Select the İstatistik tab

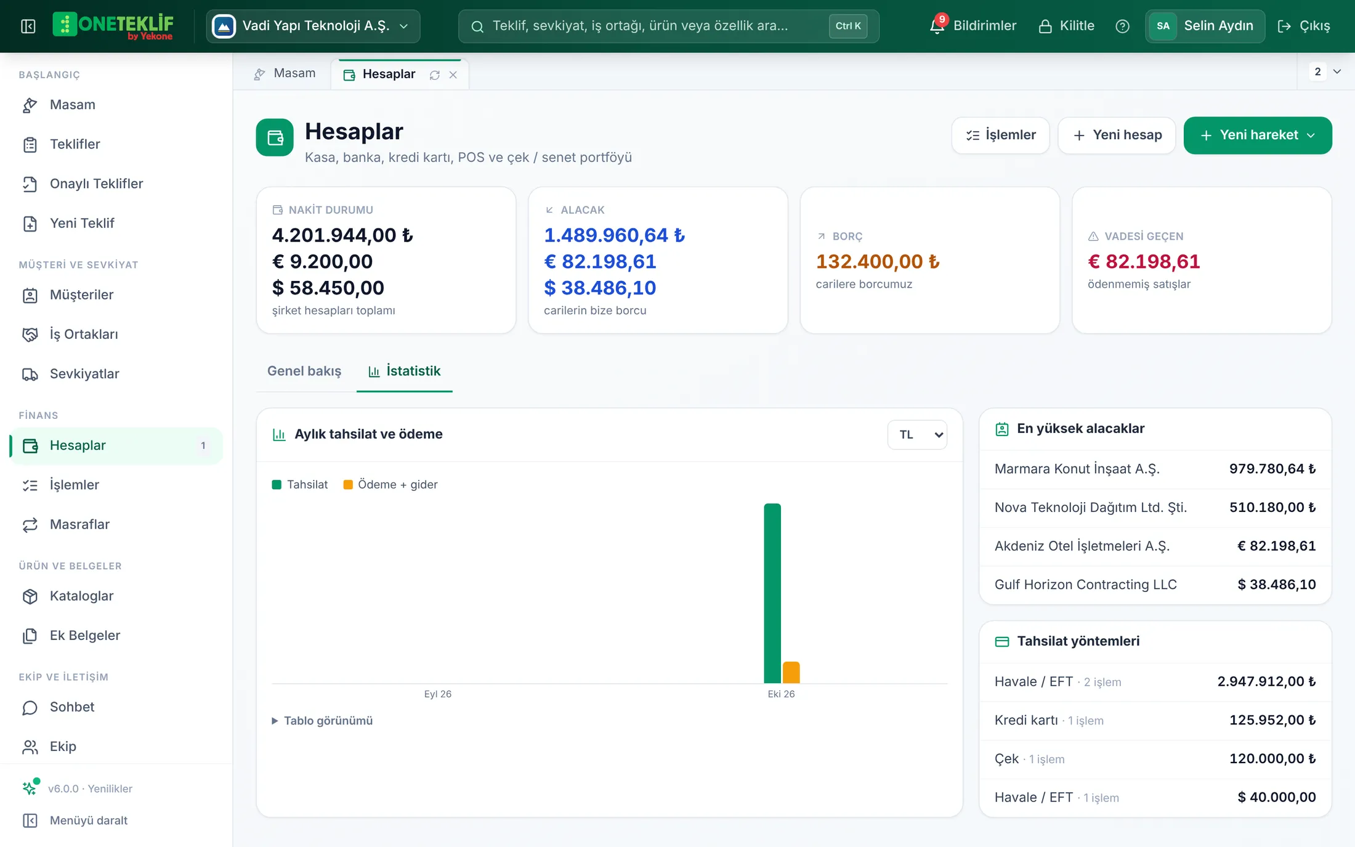pyautogui.click(x=405, y=371)
